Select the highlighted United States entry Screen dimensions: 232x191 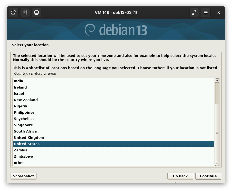[27, 144]
